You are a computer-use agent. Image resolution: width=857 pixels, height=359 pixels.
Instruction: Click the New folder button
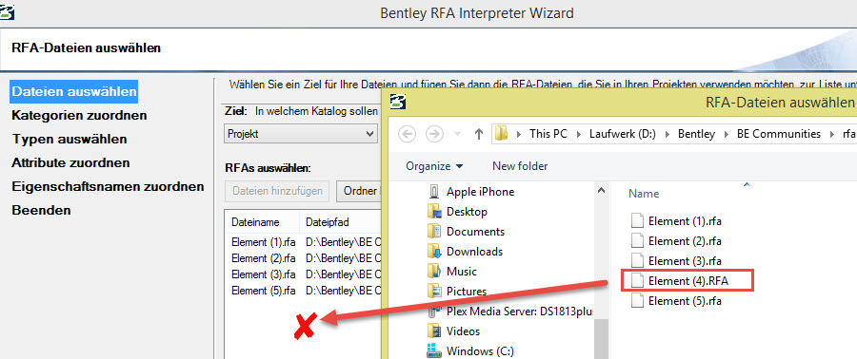tap(520, 165)
